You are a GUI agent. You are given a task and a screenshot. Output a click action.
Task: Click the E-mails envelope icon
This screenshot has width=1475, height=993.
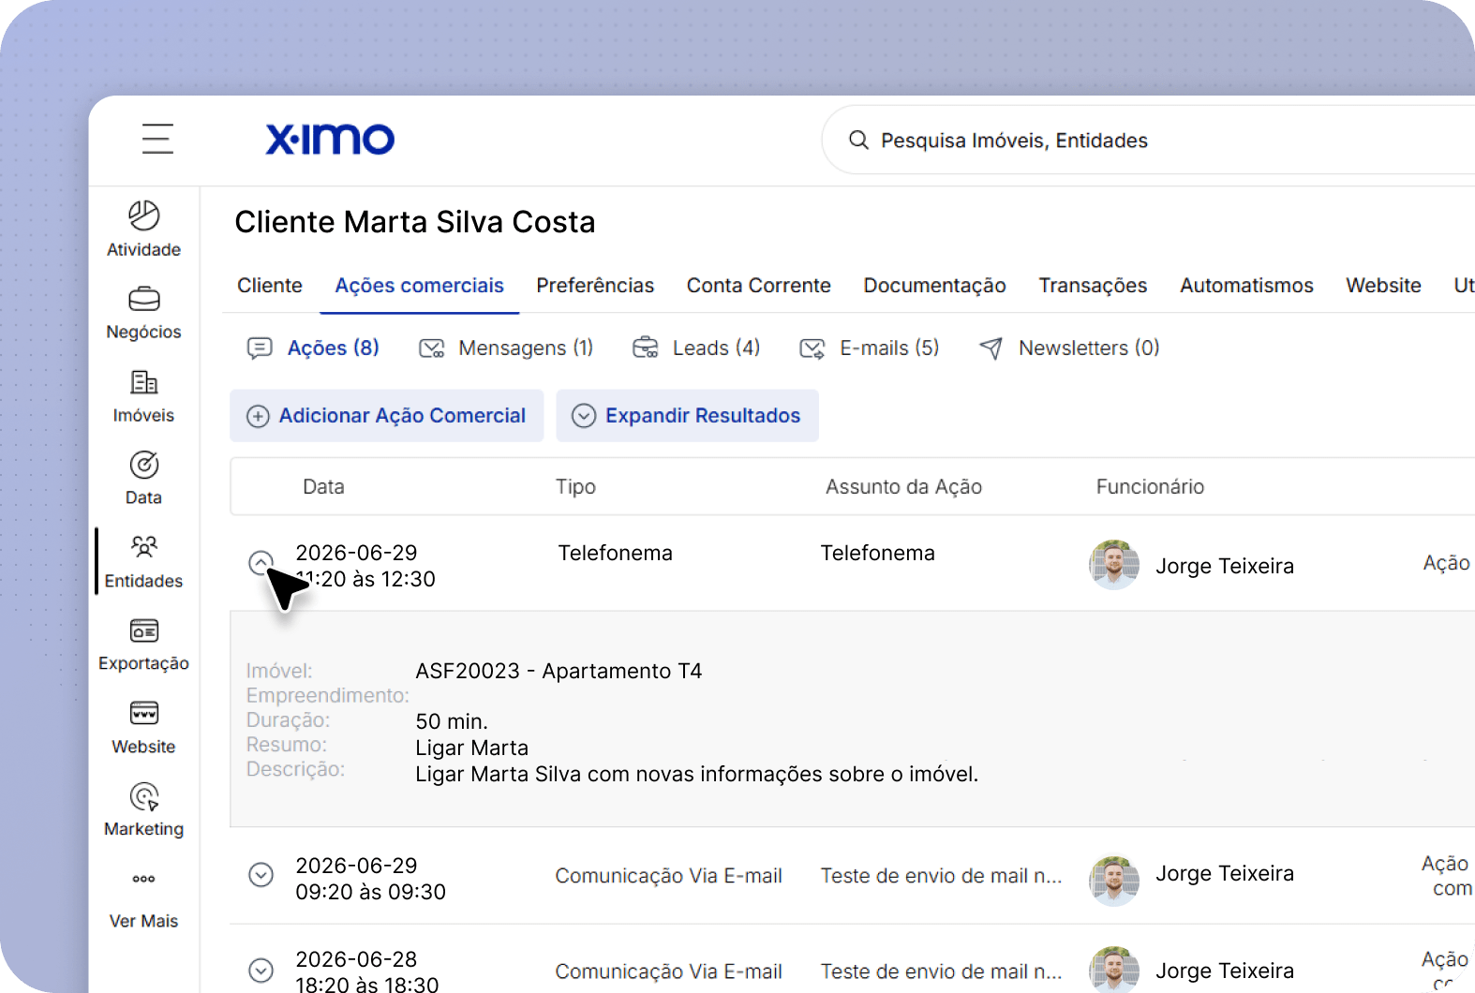pyautogui.click(x=812, y=348)
